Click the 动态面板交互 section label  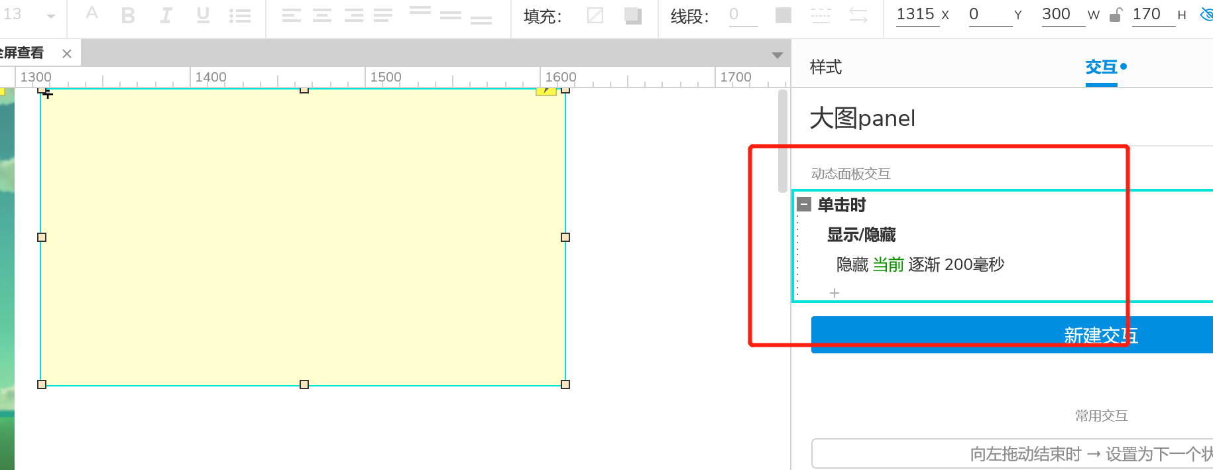[850, 174]
